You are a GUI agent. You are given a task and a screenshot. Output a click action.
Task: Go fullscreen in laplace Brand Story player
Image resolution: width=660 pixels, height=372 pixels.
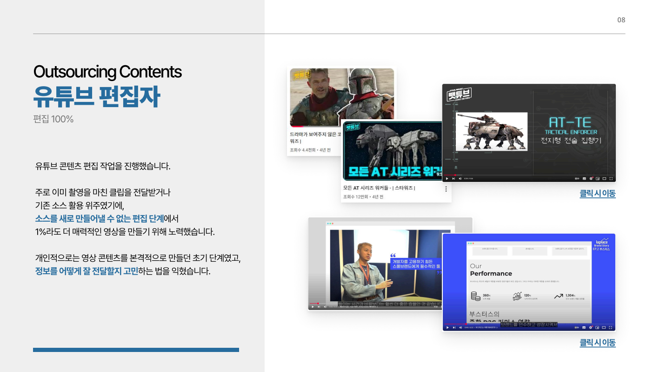pyautogui.click(x=611, y=327)
